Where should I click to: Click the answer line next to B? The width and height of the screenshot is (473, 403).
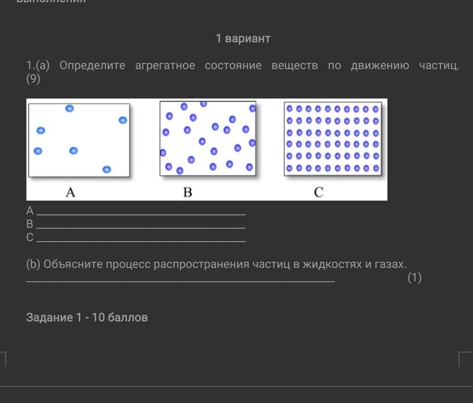(x=141, y=227)
